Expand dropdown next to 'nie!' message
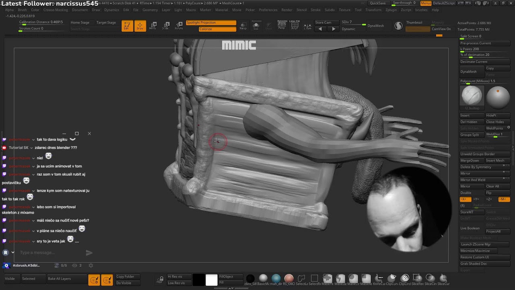Viewport: 515px width, 290px height. click(33, 158)
